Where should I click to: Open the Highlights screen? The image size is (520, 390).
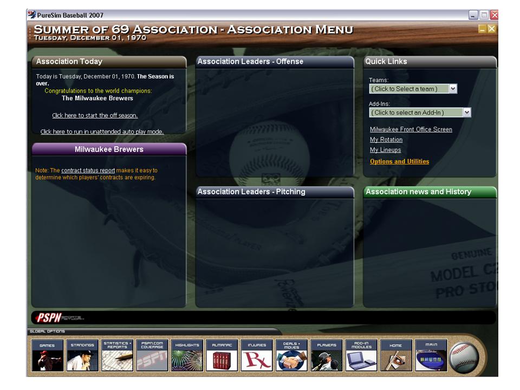187,356
